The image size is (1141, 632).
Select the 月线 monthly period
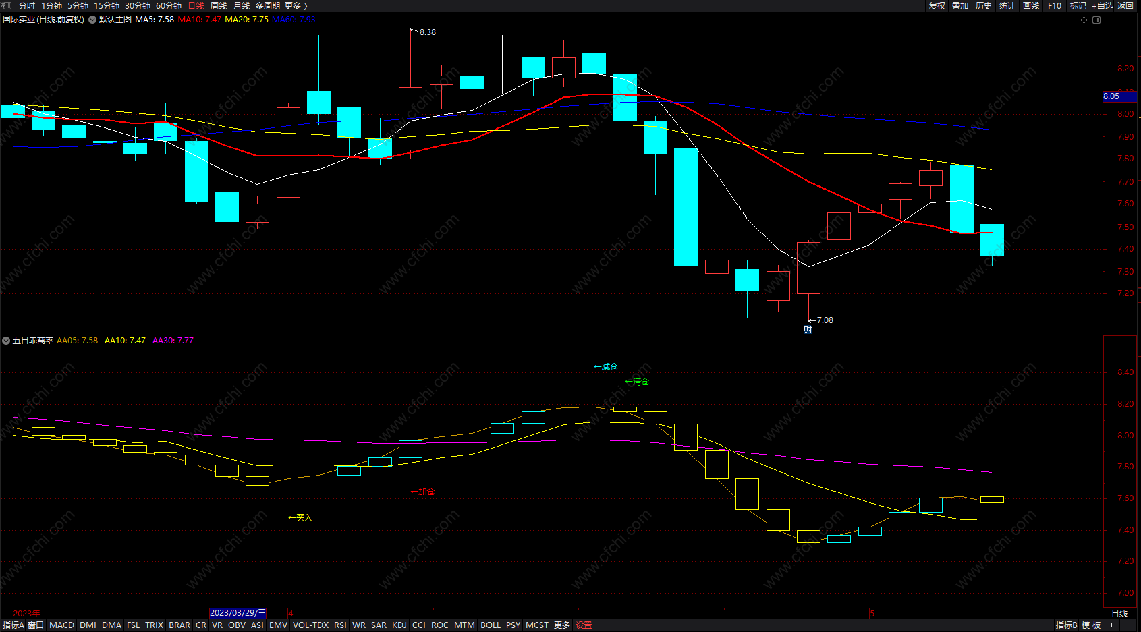point(242,5)
